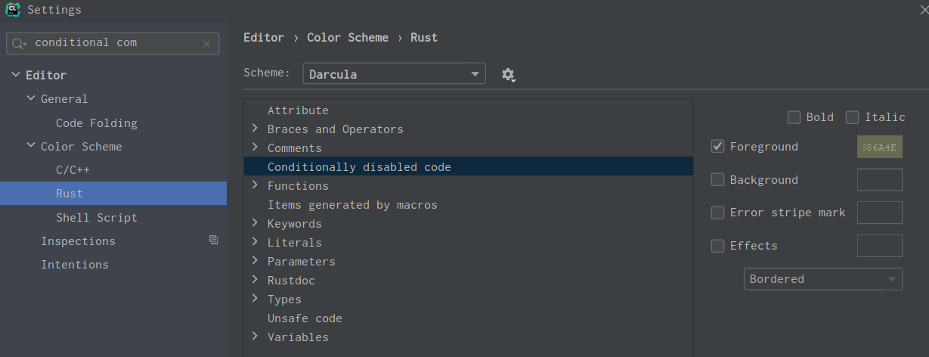Enable the Italic checkbox

click(x=852, y=117)
